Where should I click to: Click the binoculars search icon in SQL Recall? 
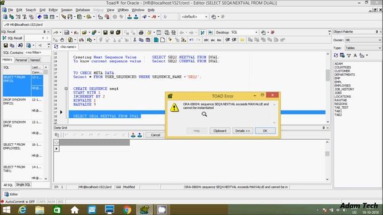pyautogui.click(x=20, y=45)
